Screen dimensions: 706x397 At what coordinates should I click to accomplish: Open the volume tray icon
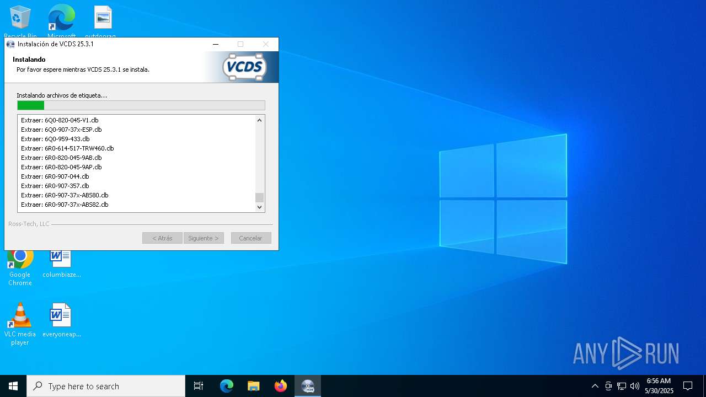635,386
